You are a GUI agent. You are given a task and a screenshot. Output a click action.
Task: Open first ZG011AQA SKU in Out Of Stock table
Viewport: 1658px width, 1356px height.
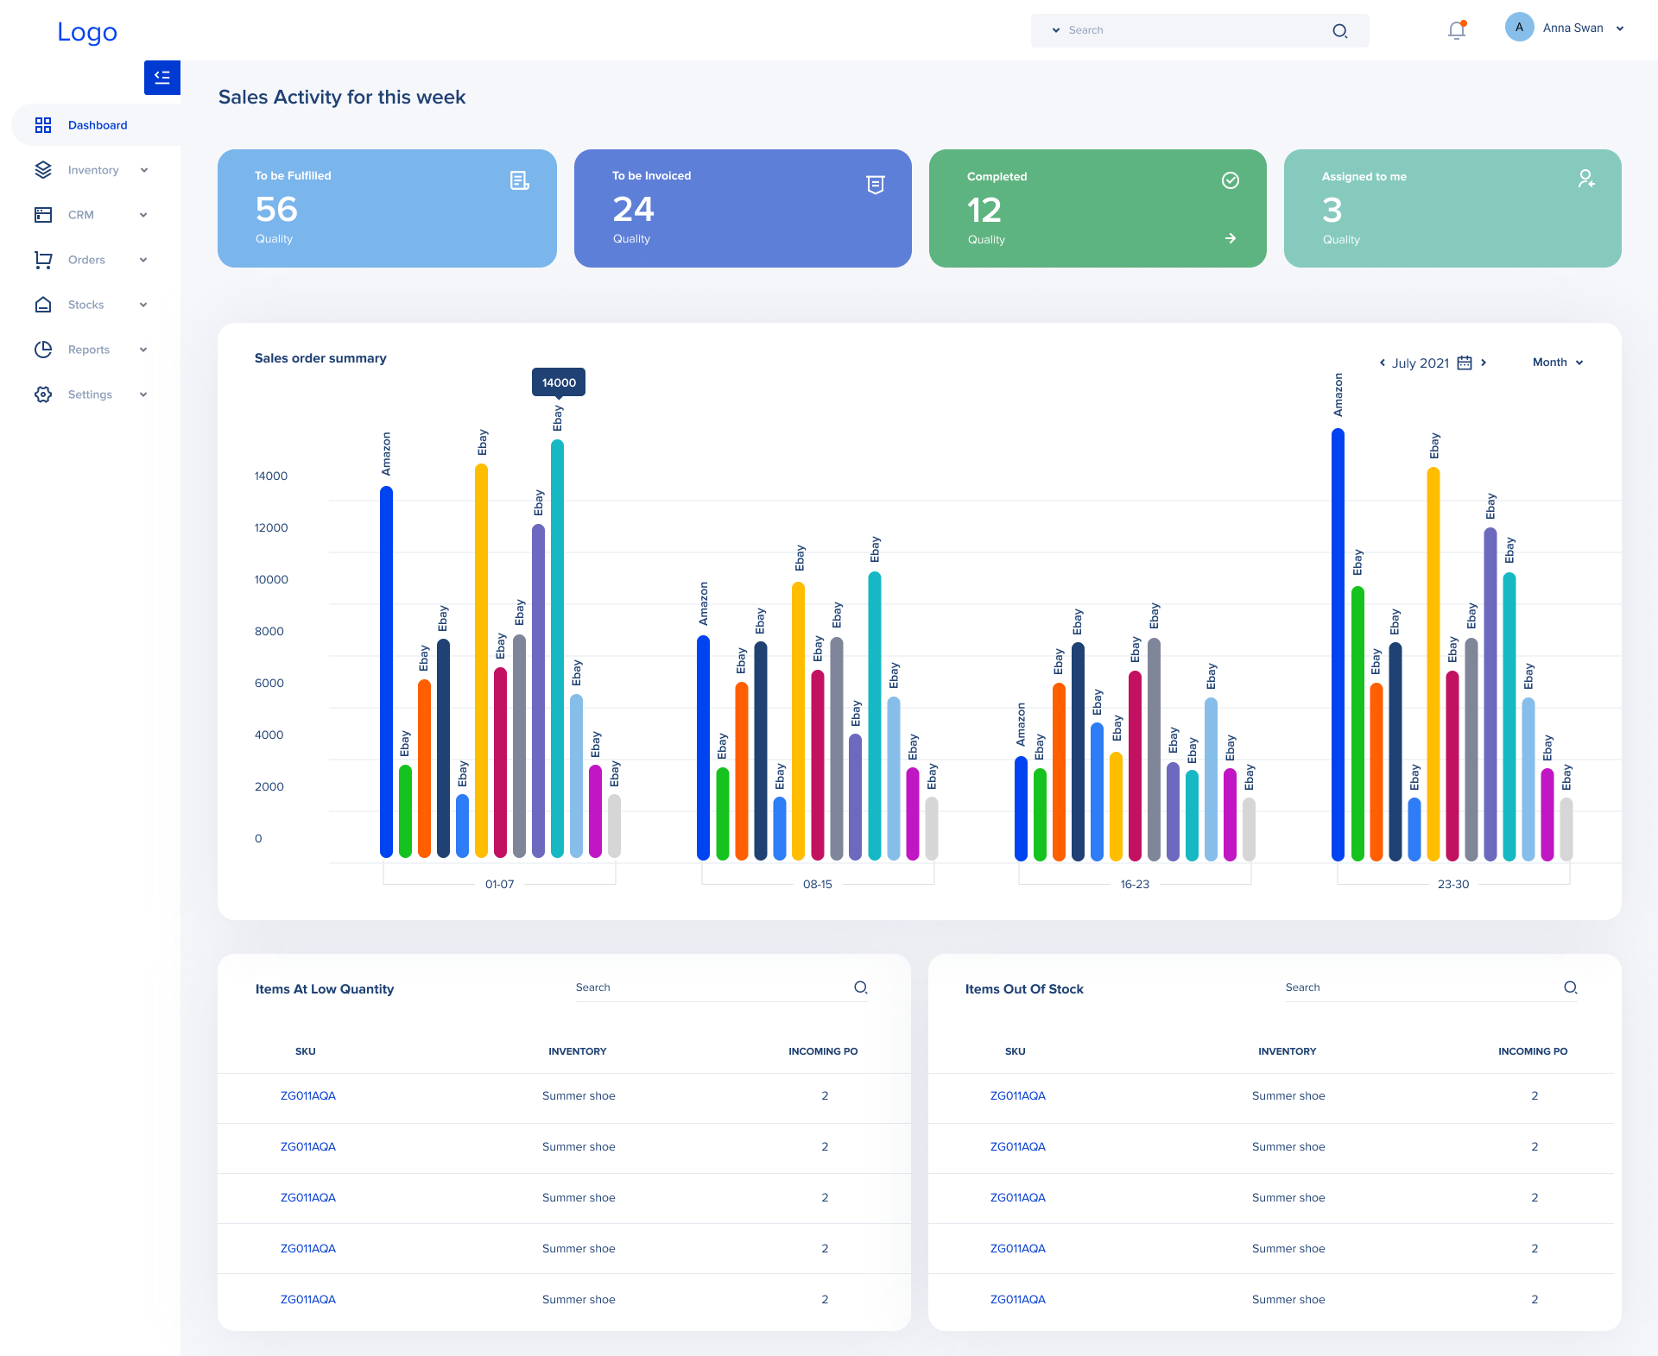(1018, 1096)
